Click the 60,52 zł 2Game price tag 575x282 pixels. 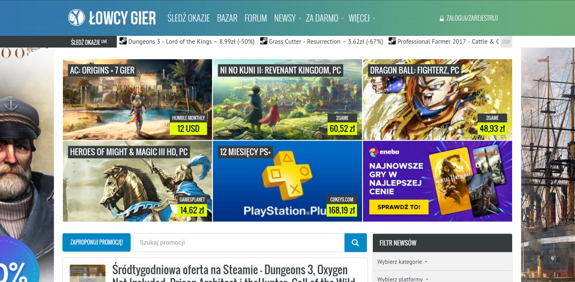[342, 129]
